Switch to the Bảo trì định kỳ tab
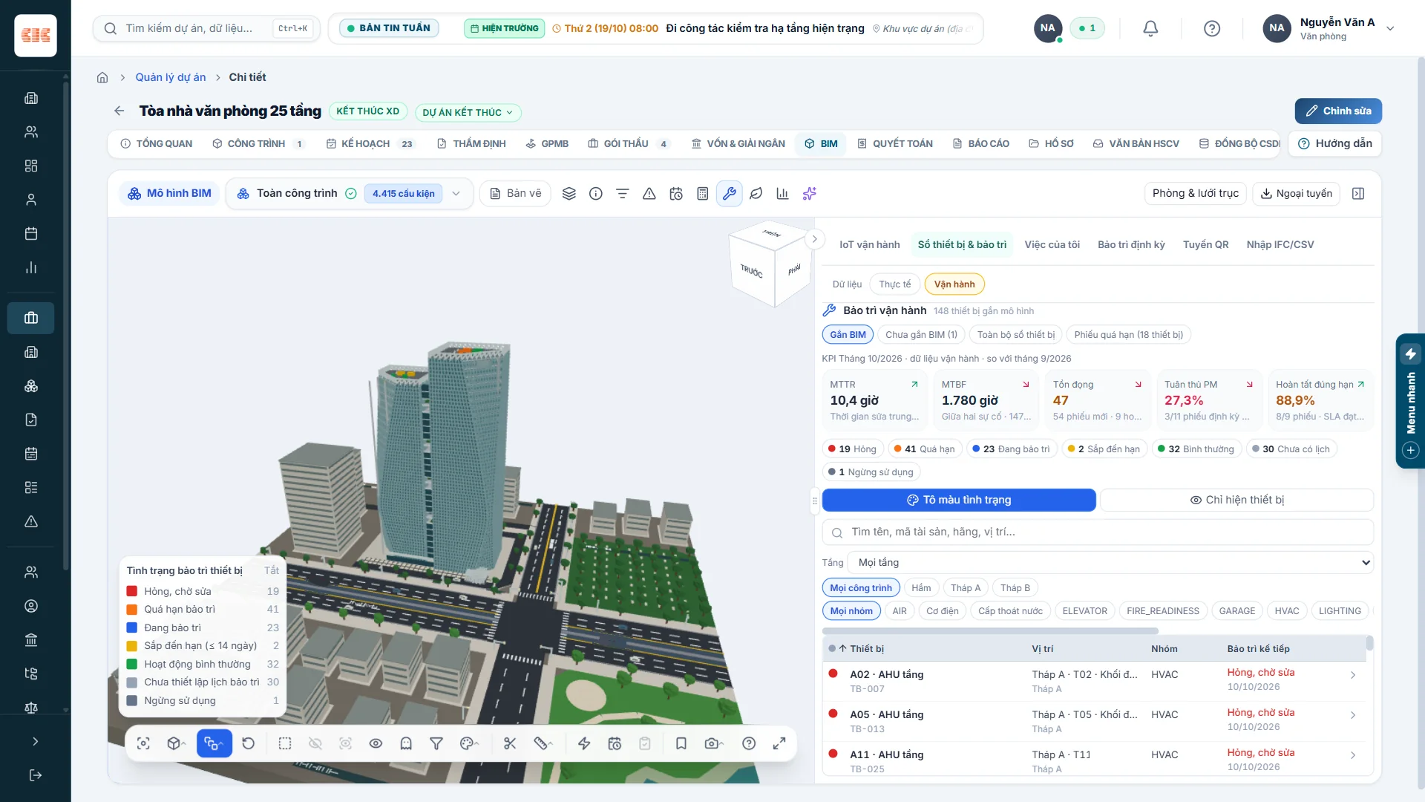Screen dimensions: 1425x802 [x=1131, y=244]
